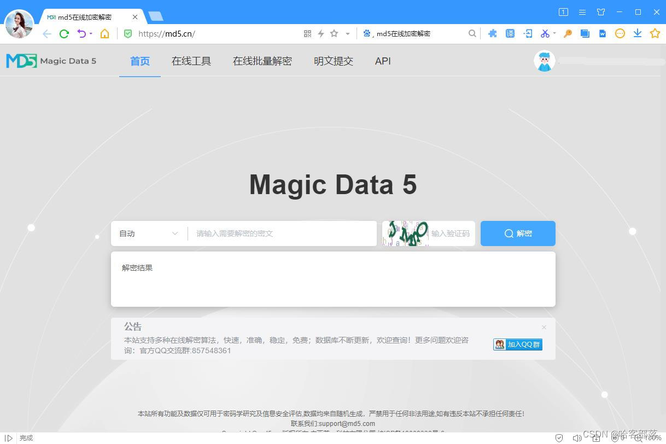Click the play sidebar icon in status bar
The width and height of the screenshot is (666, 444).
click(8, 438)
